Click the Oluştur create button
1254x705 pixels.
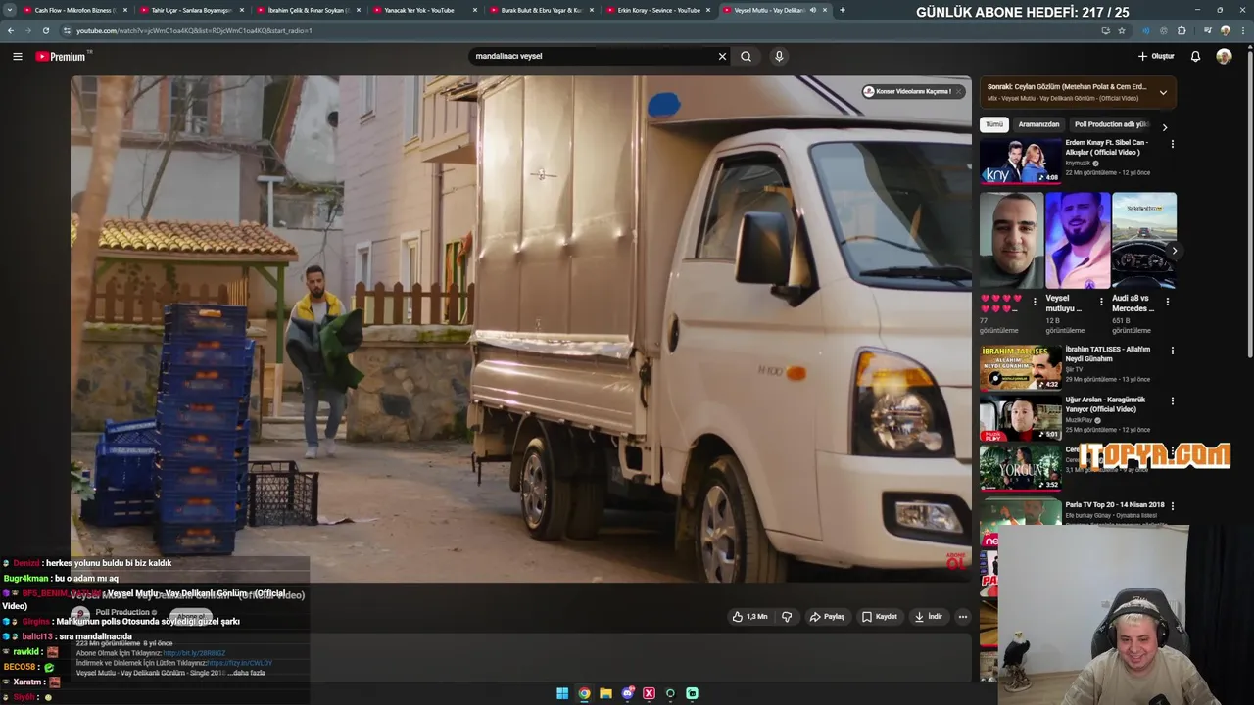(1156, 56)
